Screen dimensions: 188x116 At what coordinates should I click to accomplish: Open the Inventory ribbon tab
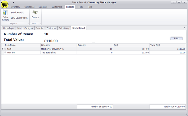coord(15,7)
